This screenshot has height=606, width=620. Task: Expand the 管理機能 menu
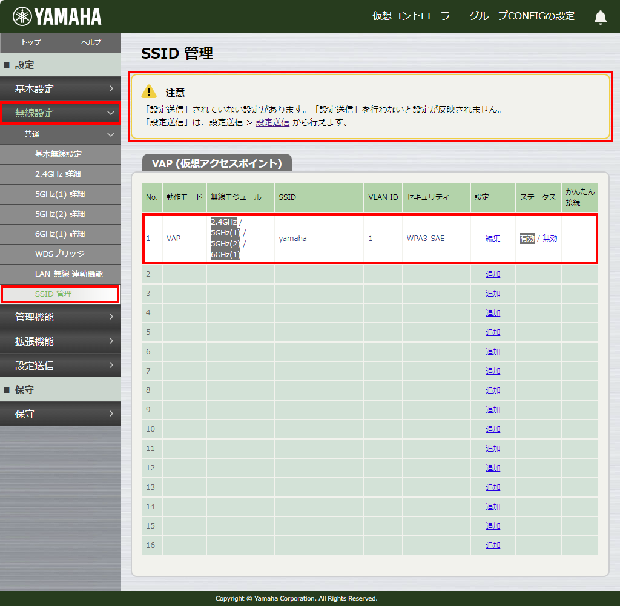click(61, 317)
